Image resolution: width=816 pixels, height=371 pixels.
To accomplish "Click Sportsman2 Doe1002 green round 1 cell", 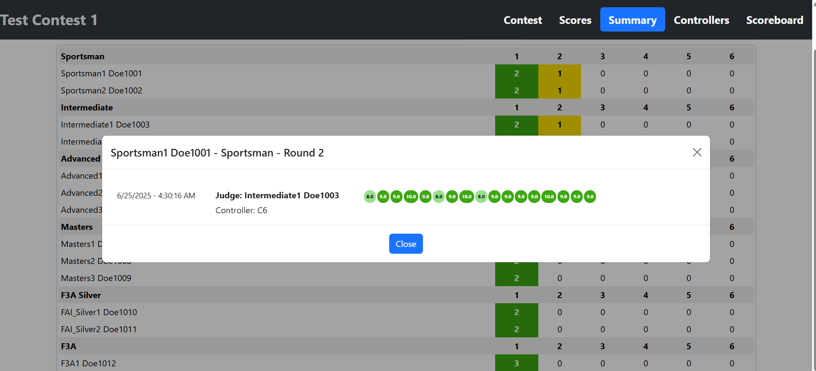I will 516,90.
